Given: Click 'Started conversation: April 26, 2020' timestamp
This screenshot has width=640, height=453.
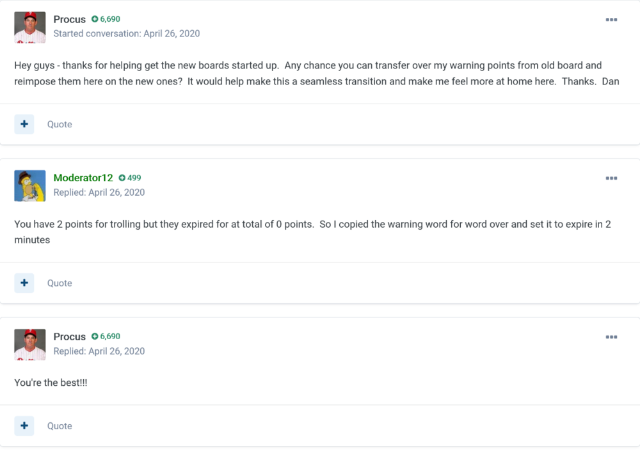Looking at the screenshot, I should [x=127, y=33].
